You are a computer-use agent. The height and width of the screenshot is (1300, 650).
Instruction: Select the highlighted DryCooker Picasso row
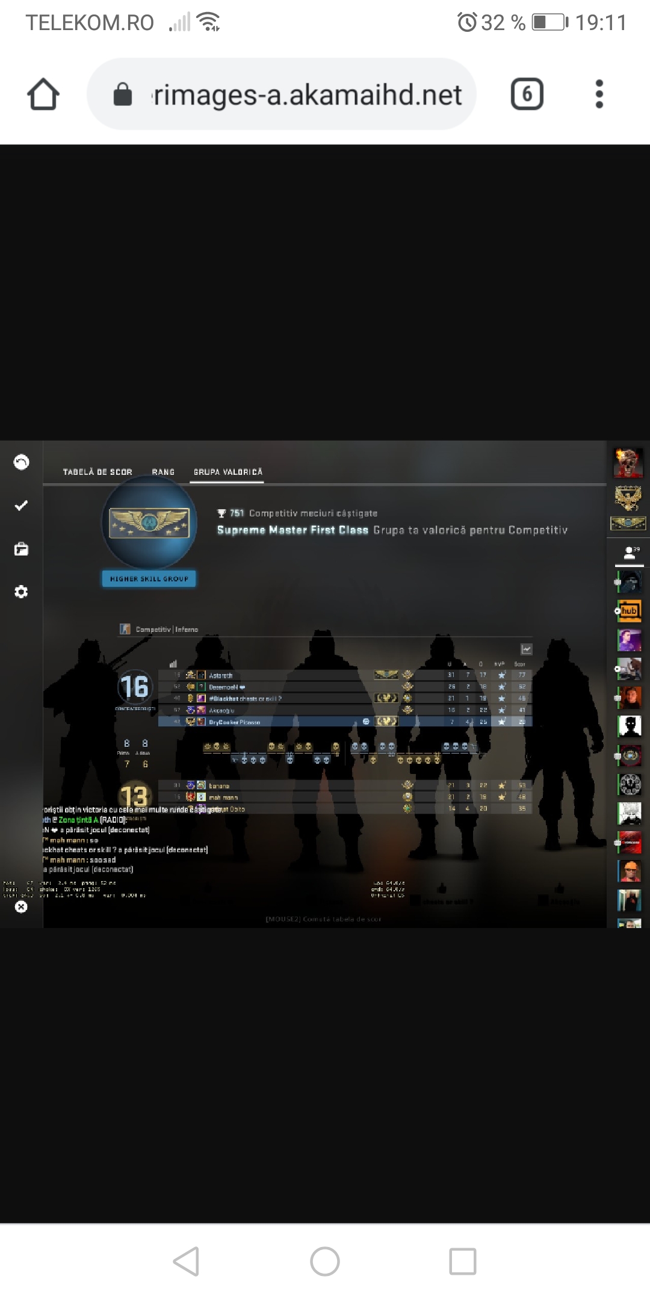tap(345, 721)
